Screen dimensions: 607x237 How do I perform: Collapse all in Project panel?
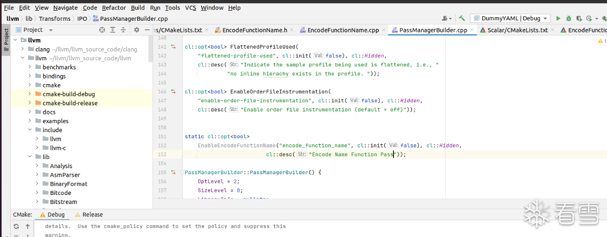123,30
